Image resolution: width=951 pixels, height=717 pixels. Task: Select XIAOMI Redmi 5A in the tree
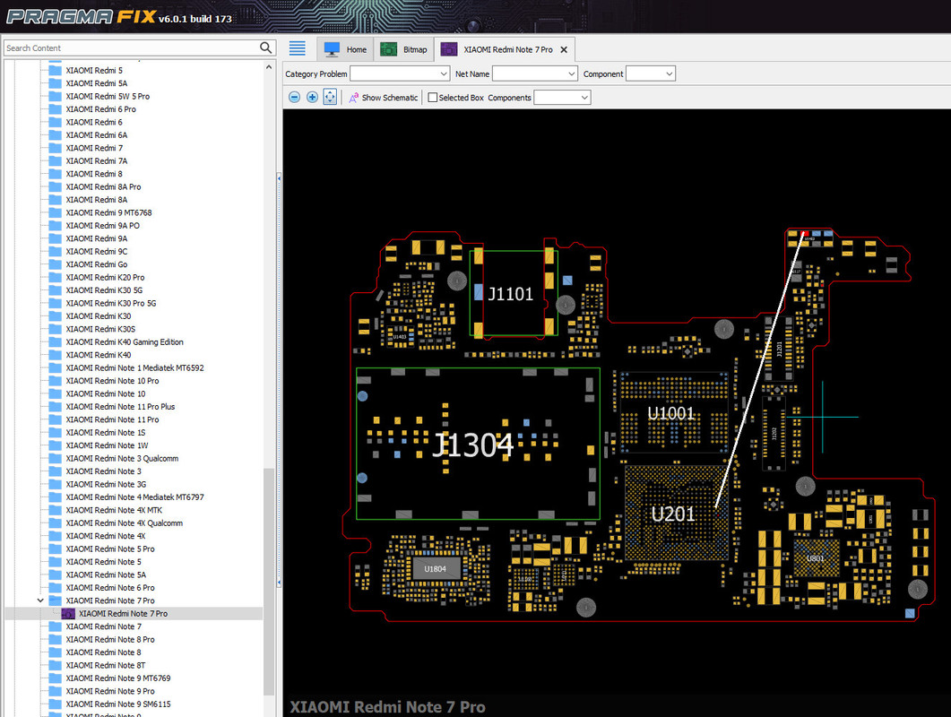[x=97, y=83]
